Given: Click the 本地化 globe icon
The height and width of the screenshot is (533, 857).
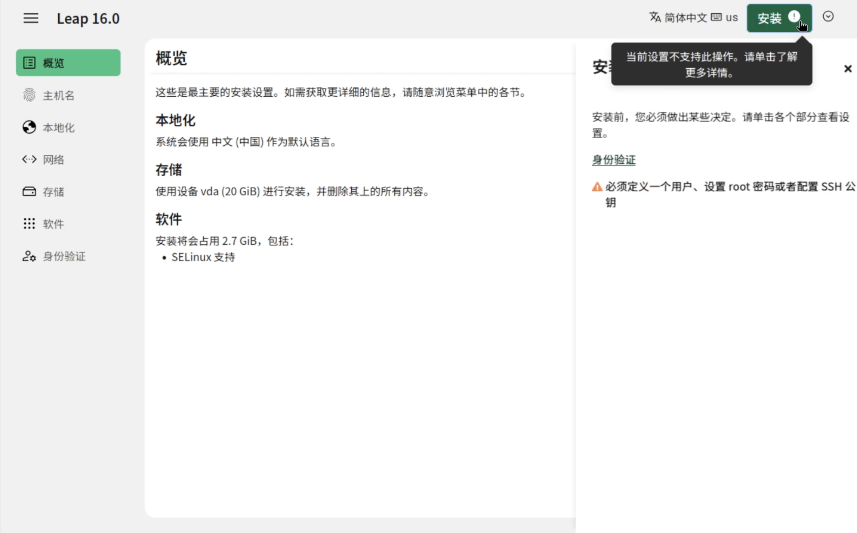Looking at the screenshot, I should (29, 127).
